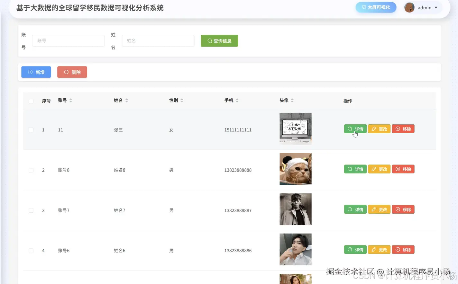
Task: Click the account cell 账号7
Action: pyautogui.click(x=64, y=210)
